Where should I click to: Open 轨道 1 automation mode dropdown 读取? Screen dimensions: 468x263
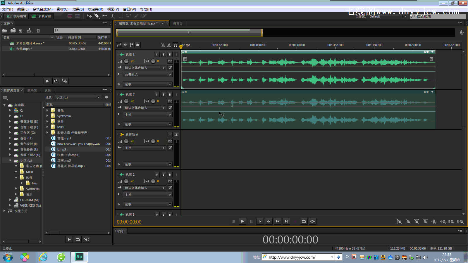pos(148,84)
